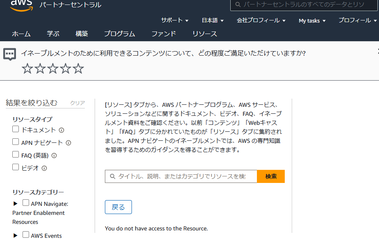Open the プロフィール dropdown

click(x=358, y=20)
